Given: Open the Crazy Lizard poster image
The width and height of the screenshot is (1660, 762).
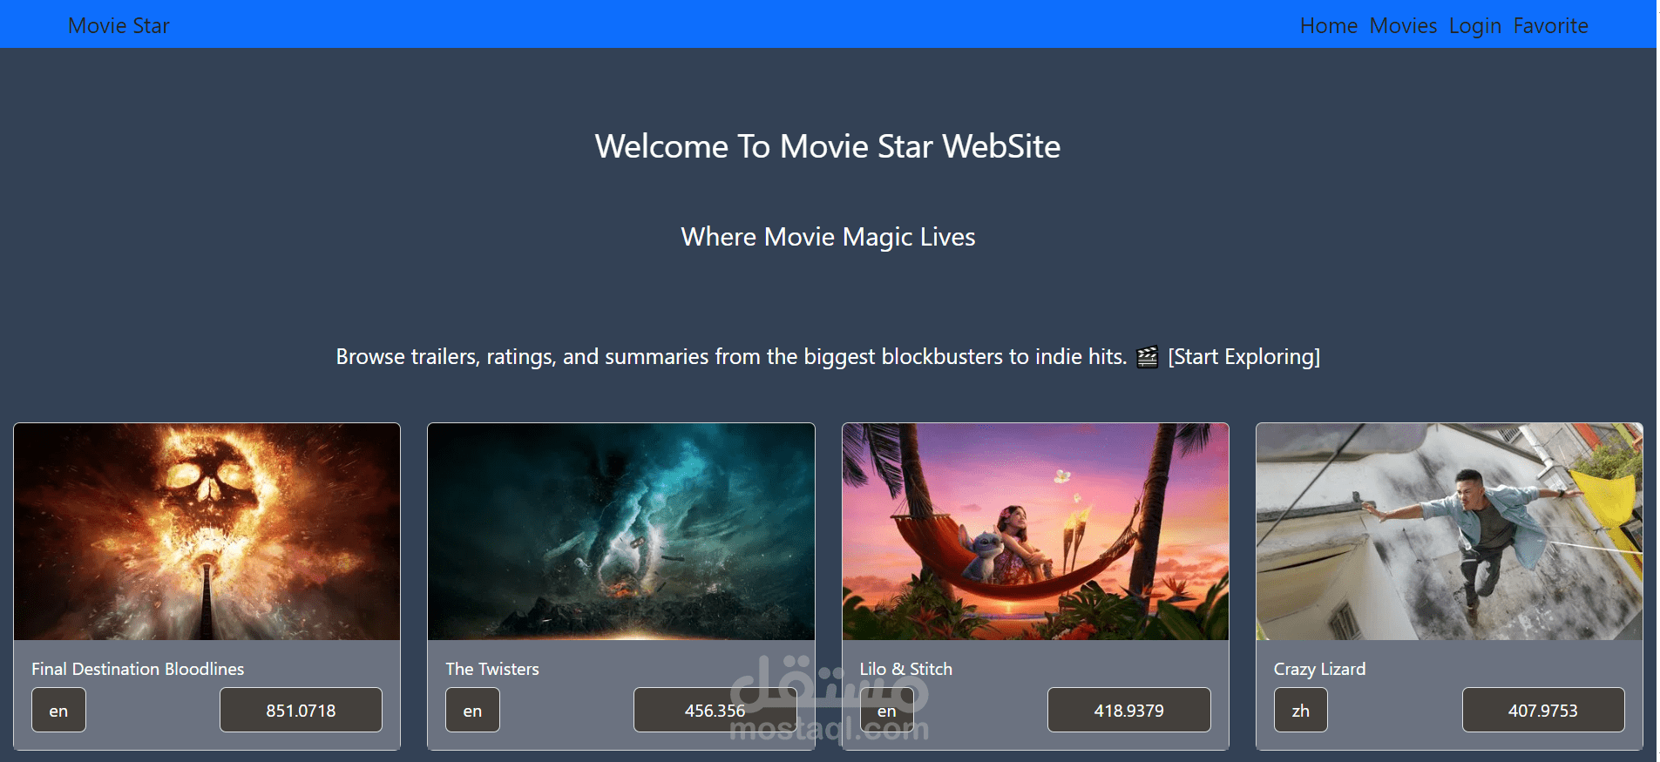Looking at the screenshot, I should [x=1449, y=532].
